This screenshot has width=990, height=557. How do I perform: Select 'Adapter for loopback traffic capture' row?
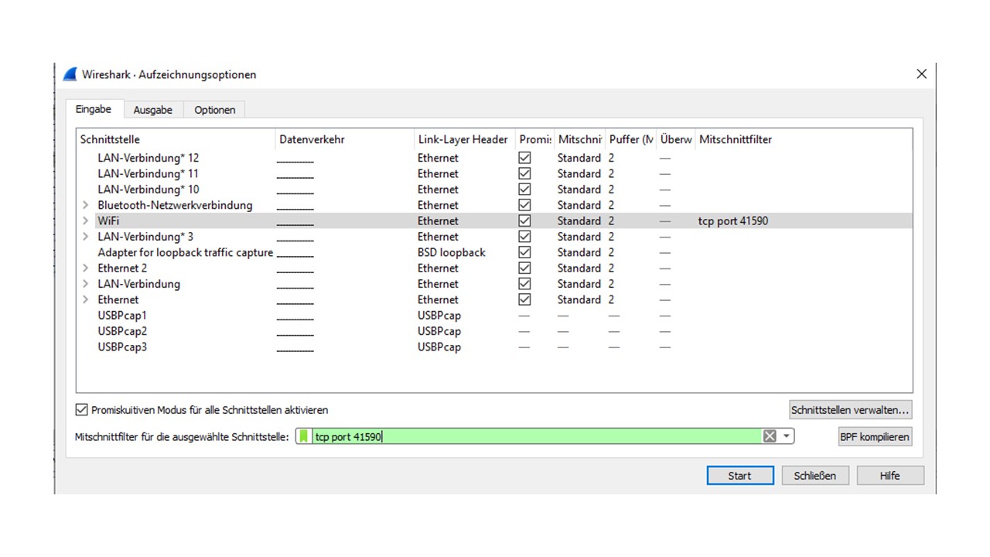tap(495, 252)
